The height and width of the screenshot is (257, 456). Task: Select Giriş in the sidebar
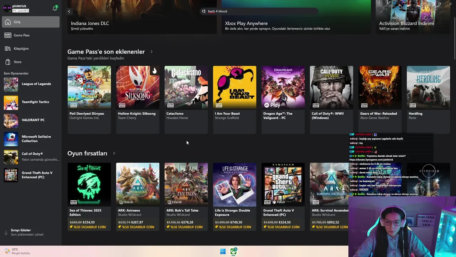click(x=31, y=22)
